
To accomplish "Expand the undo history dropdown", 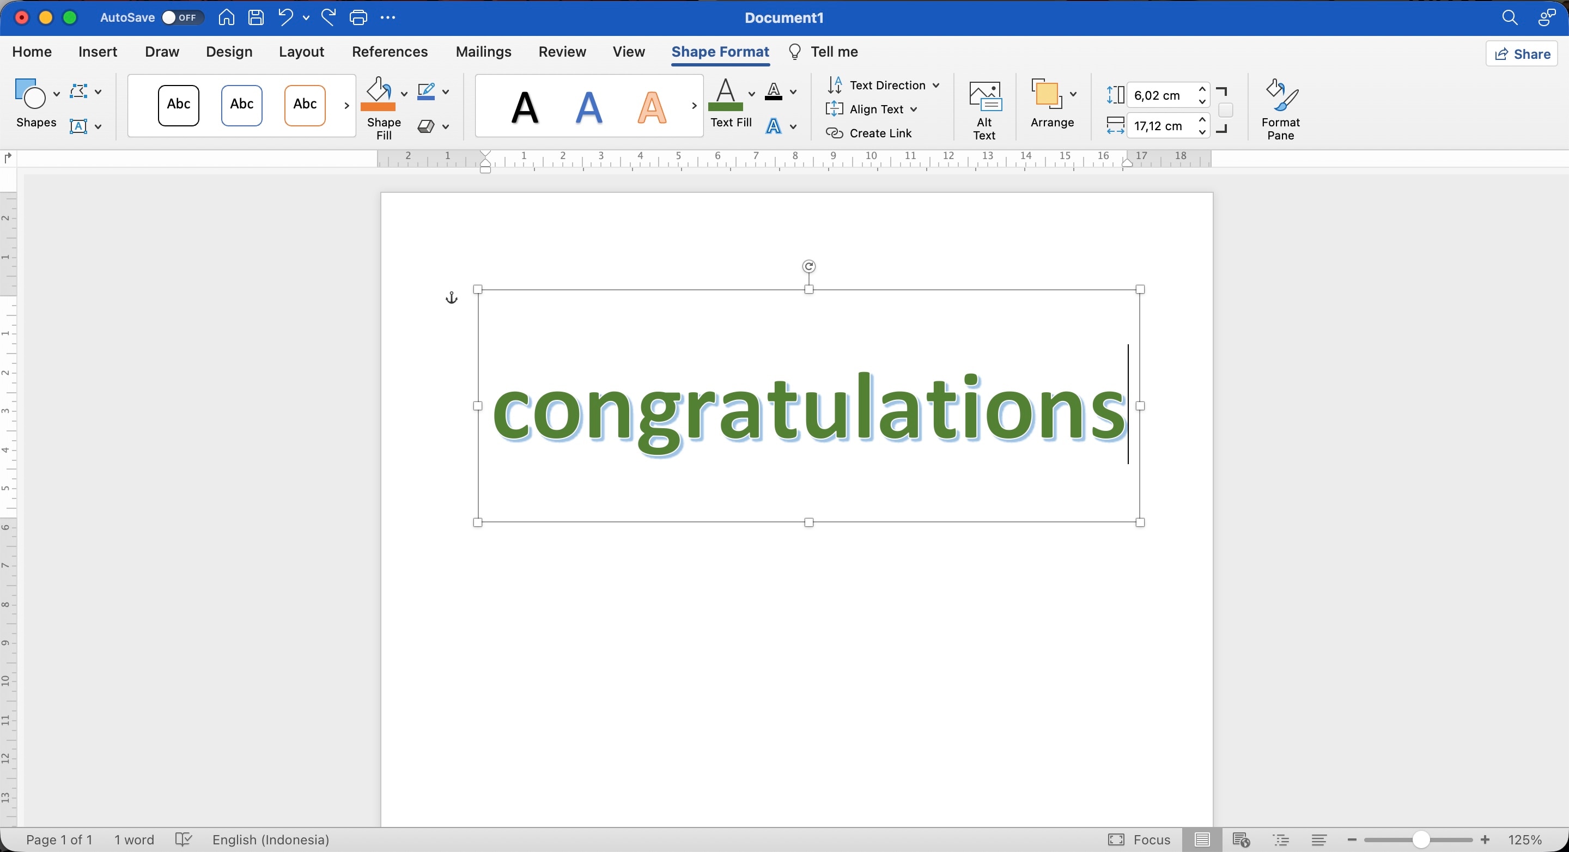I will [306, 19].
